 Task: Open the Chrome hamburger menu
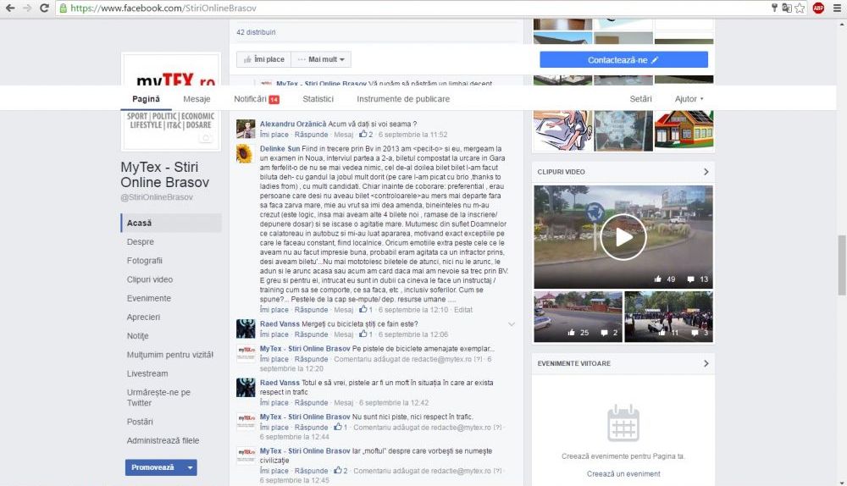pos(837,8)
